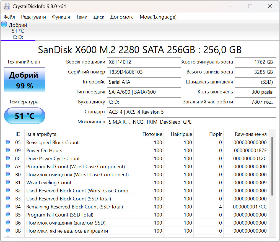Click status orb for attribute B5 row
The height and width of the screenshot is (242, 280).
click(8, 215)
